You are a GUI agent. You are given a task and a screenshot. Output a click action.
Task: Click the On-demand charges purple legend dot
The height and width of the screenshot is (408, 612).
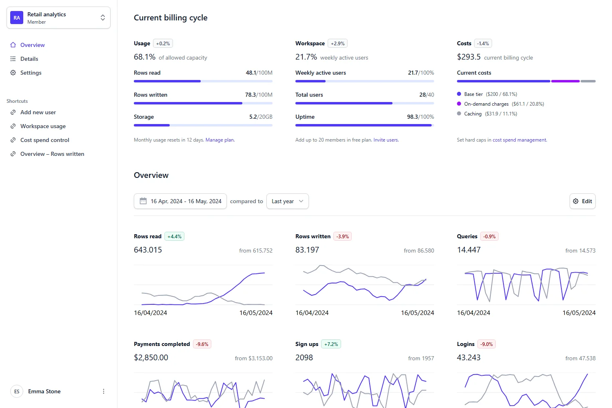coord(459,104)
